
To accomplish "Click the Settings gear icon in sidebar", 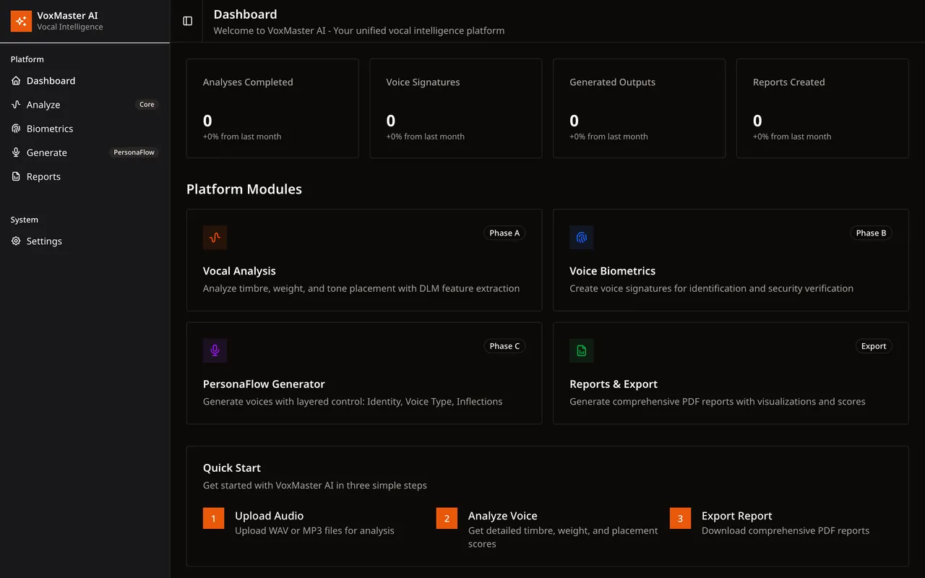I will [16, 241].
